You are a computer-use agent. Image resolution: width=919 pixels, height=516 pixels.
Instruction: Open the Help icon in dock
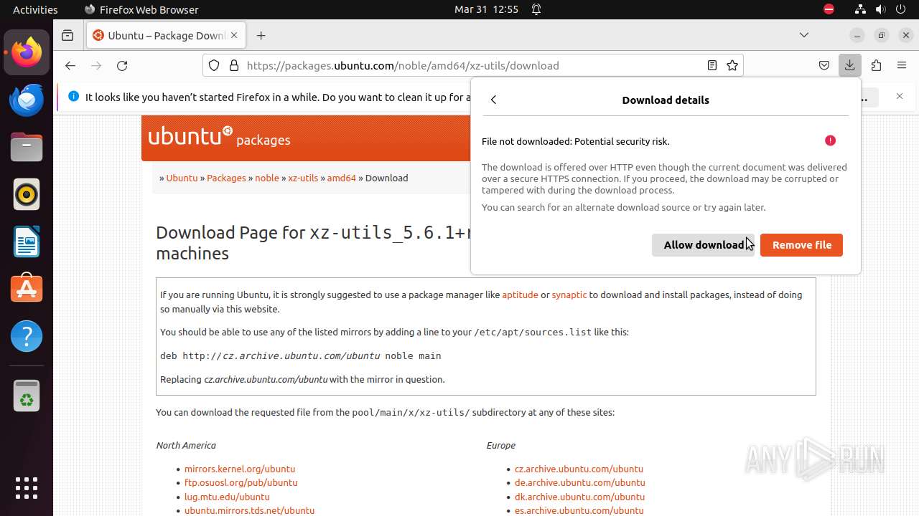click(27, 336)
